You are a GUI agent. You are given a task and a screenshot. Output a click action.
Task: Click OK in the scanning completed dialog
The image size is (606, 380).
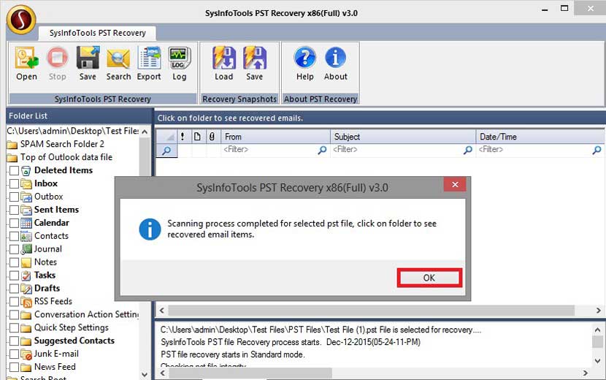(429, 278)
